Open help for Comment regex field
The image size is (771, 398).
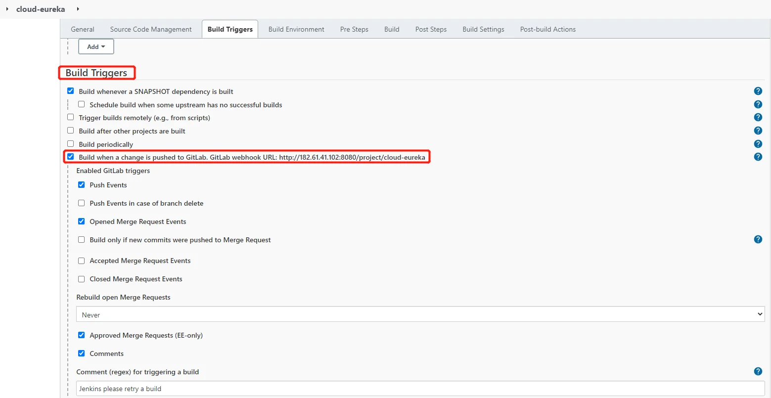[x=758, y=371]
